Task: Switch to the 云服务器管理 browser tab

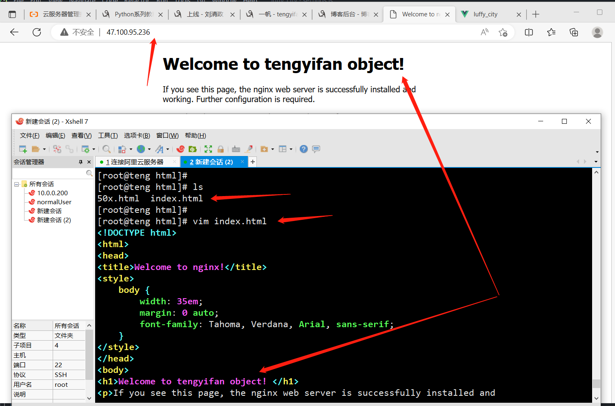Action: (x=60, y=14)
